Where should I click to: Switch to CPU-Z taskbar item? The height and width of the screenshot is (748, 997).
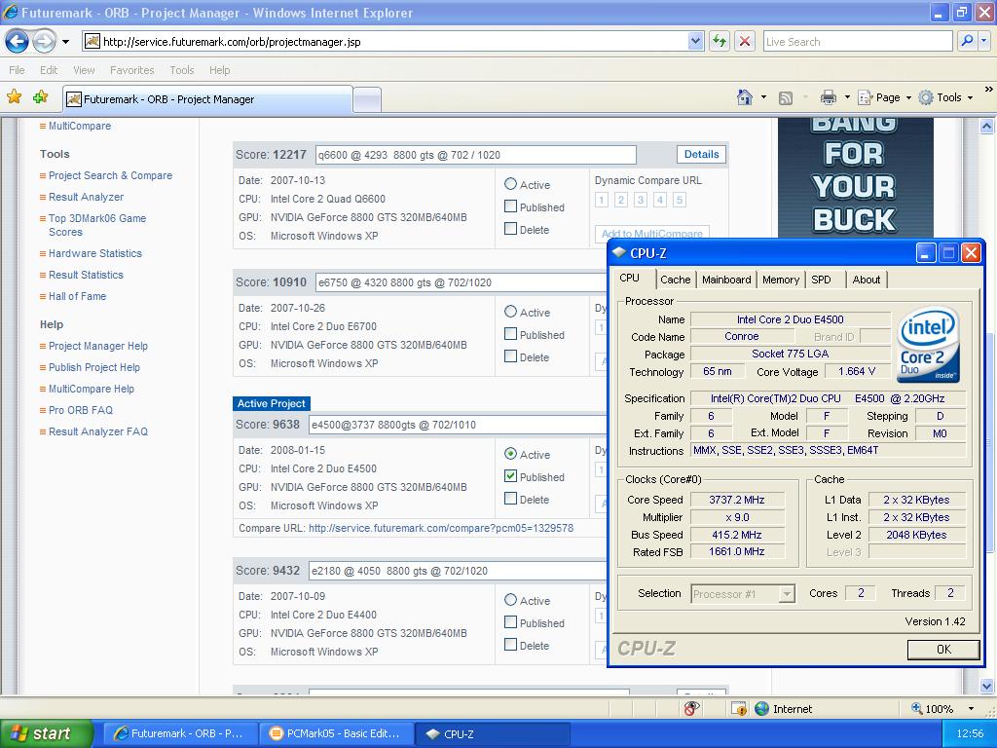click(x=492, y=733)
